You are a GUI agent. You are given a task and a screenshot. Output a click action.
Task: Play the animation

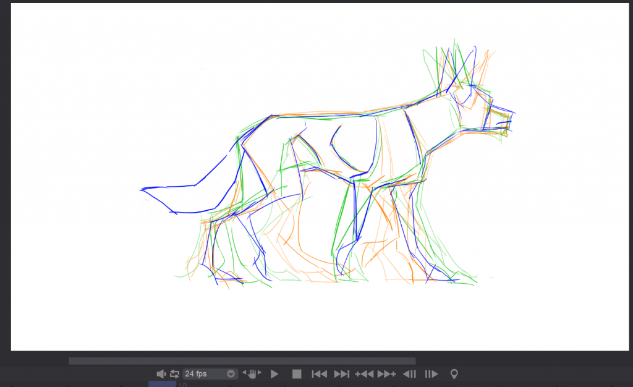(x=275, y=374)
